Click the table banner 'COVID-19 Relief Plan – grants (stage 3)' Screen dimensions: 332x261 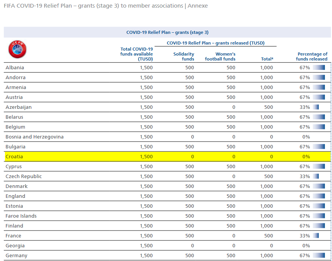[x=167, y=32]
